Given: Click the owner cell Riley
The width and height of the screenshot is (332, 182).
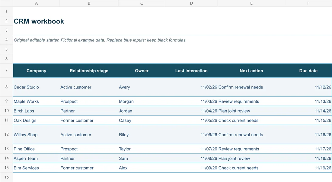Looking at the screenshot, I should pos(142,135).
